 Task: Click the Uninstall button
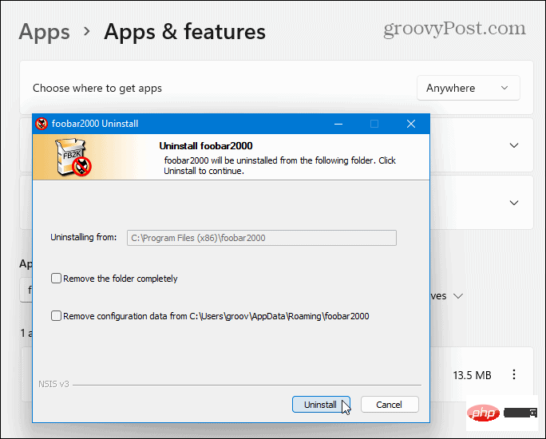click(321, 405)
